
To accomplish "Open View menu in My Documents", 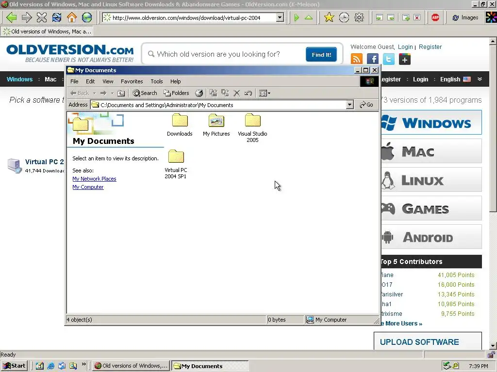I will 108,81.
